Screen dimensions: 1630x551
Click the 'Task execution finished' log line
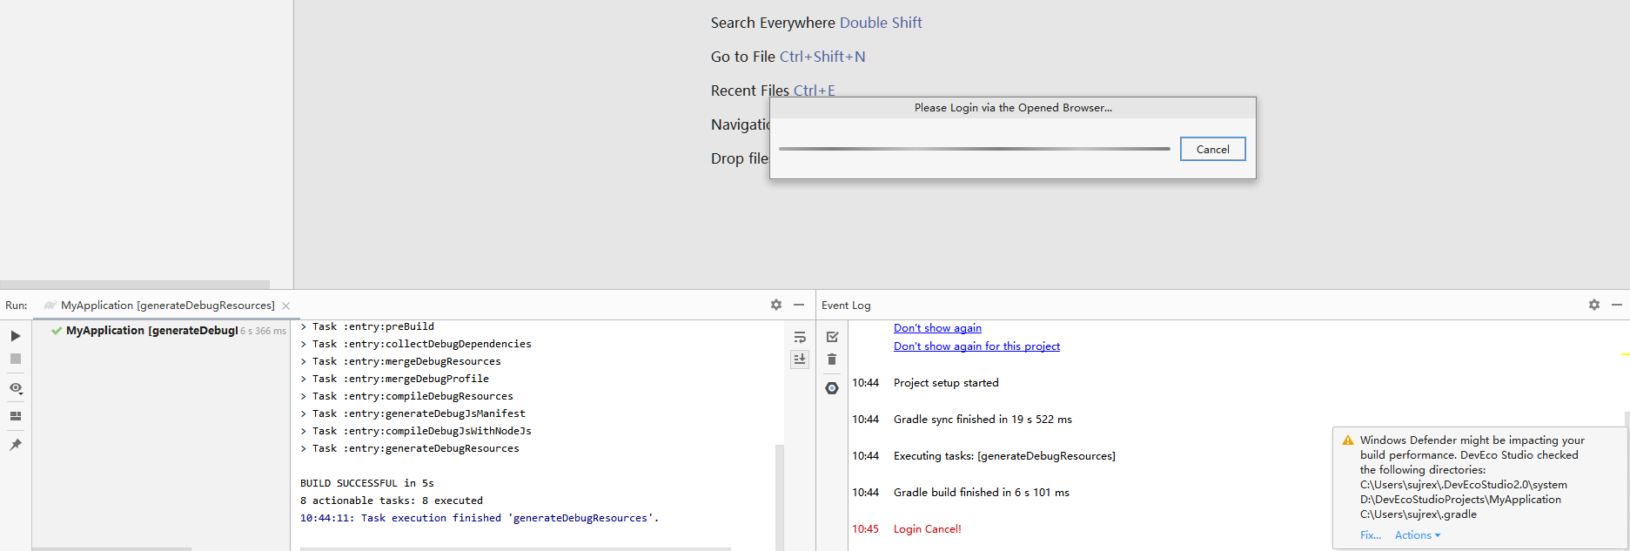[x=480, y=518]
